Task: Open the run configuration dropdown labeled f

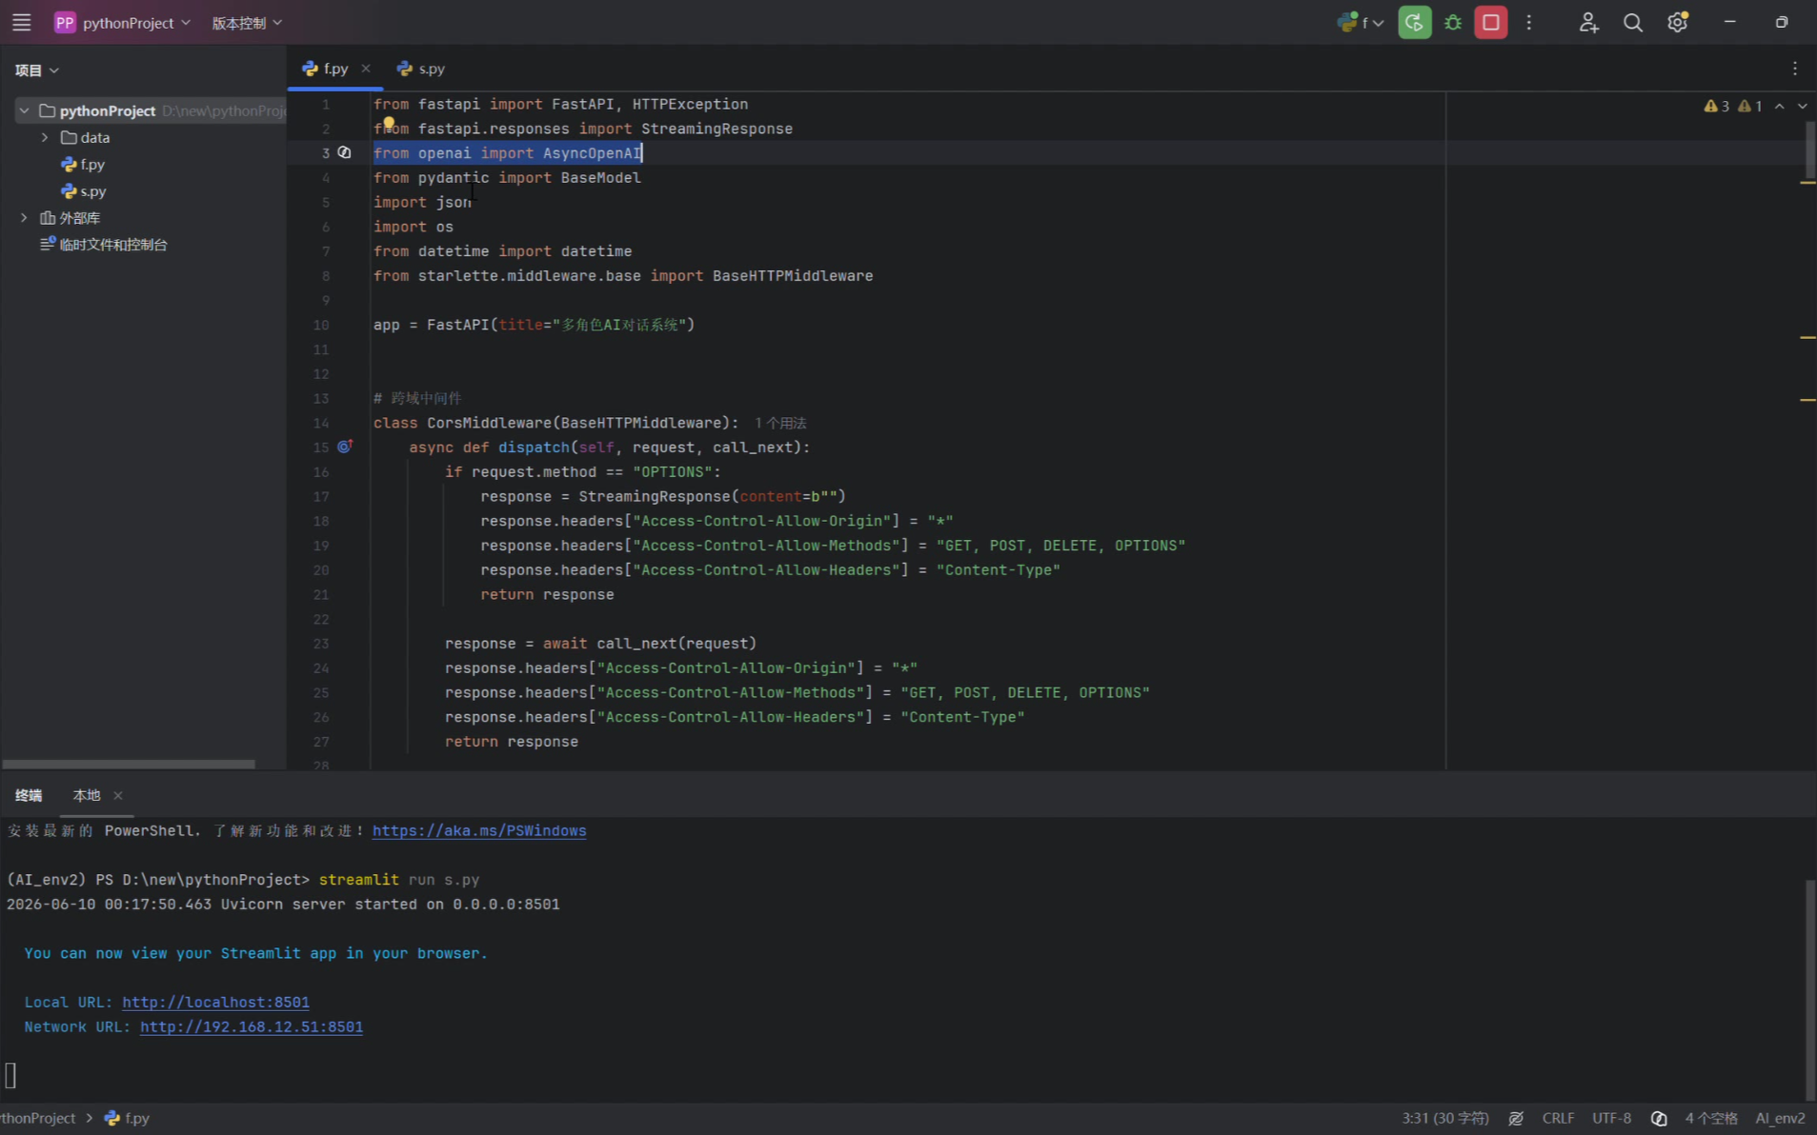Action: point(1361,22)
